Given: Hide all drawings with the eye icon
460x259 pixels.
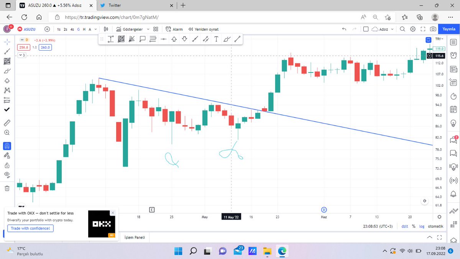Looking at the screenshot, I should click(7, 175).
